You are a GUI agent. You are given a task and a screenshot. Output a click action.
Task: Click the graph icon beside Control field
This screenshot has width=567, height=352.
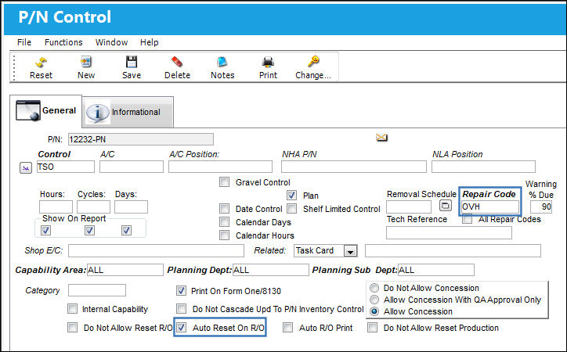(x=26, y=168)
